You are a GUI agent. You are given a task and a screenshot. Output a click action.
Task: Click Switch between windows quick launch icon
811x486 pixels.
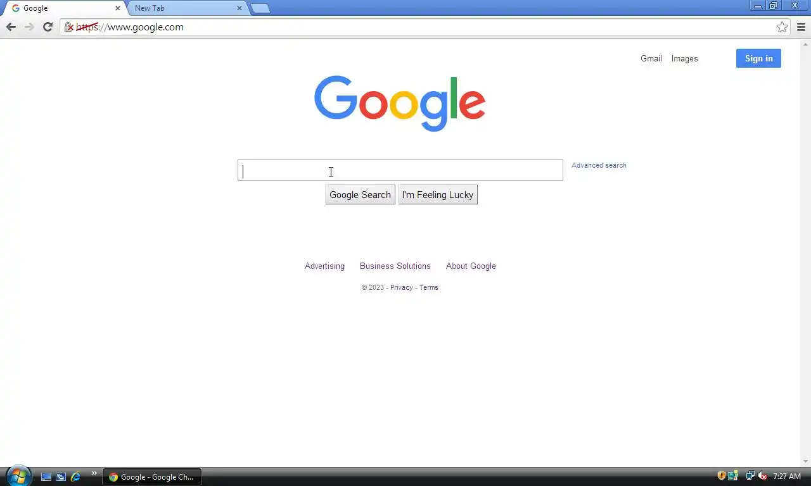pyautogui.click(x=61, y=477)
